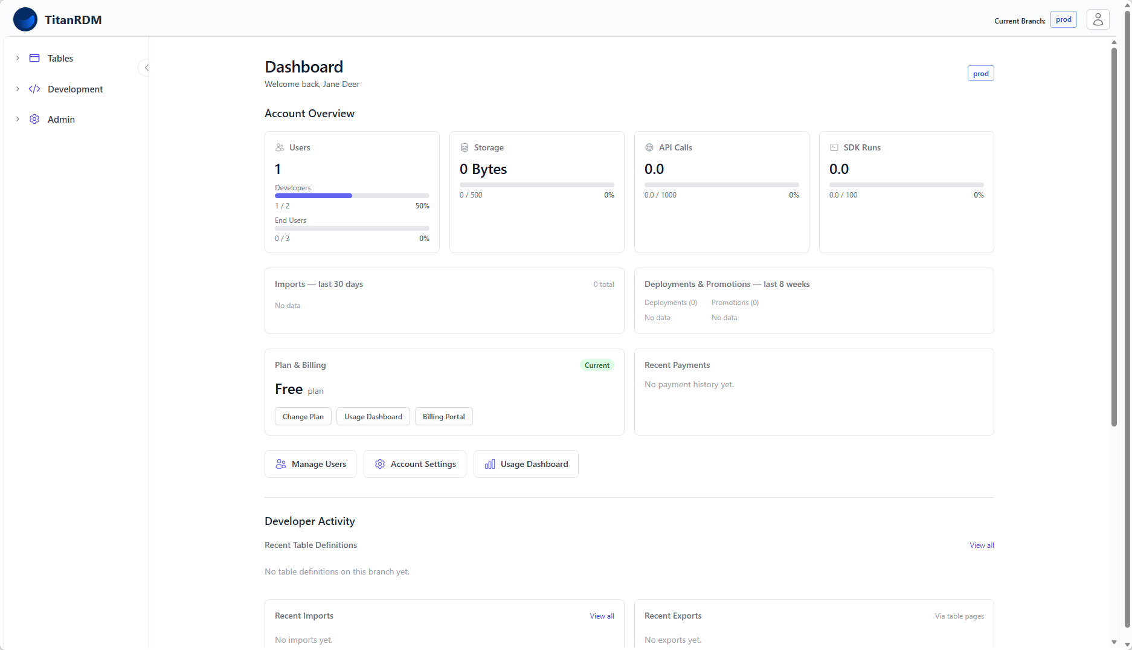Click the Manage Users button
The image size is (1132, 650).
click(310, 464)
